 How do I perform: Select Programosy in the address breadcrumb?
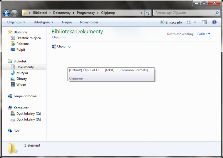click(86, 13)
